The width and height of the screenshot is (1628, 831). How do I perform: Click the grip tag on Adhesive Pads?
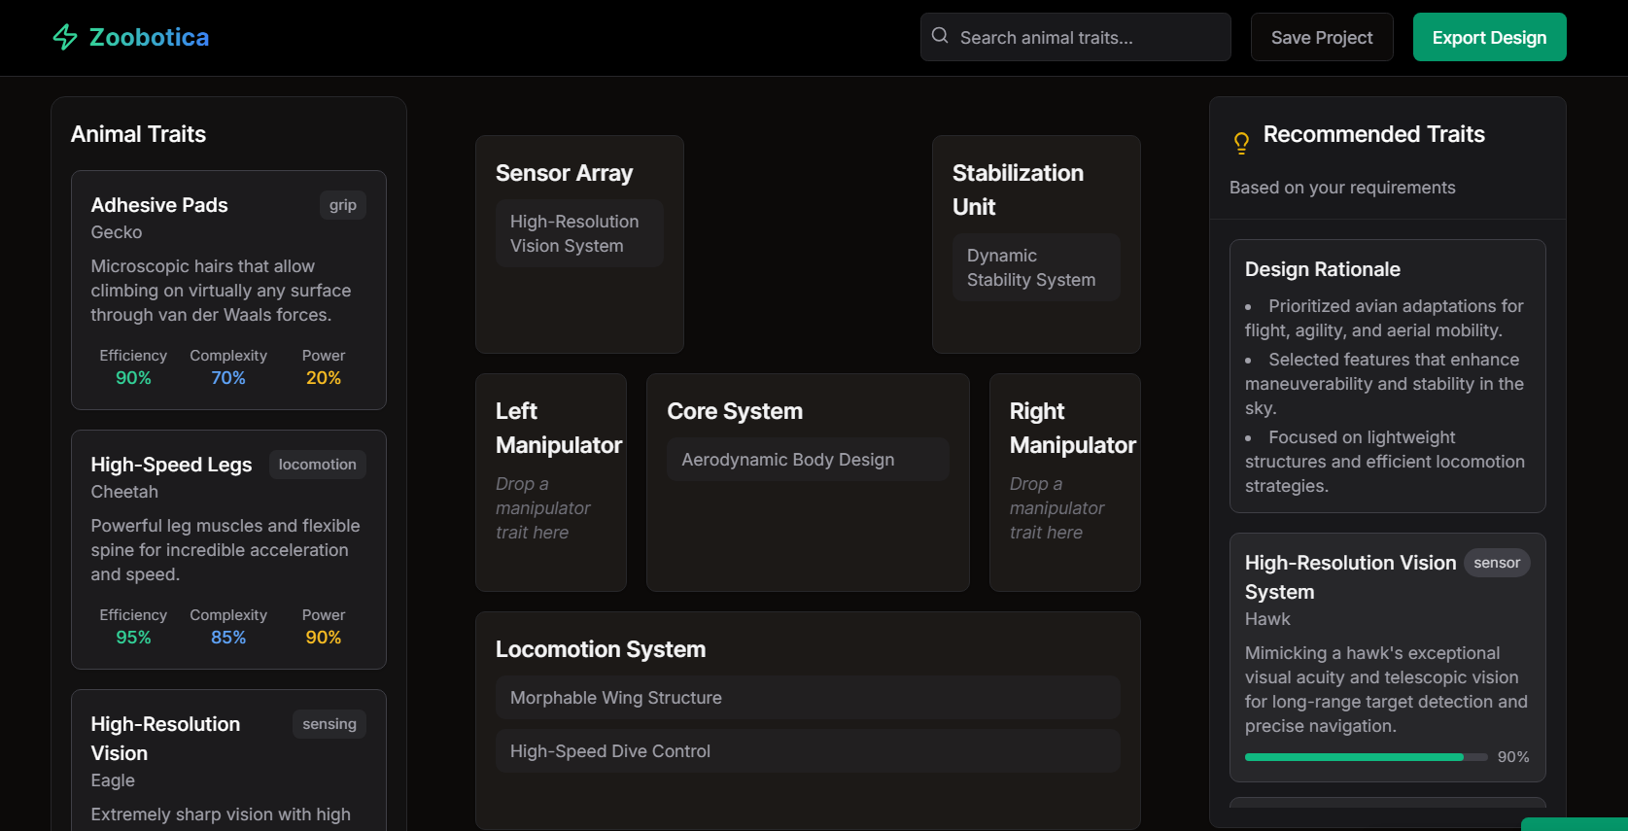[342, 205]
